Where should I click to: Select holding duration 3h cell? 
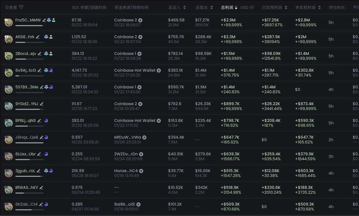coord(331,156)
